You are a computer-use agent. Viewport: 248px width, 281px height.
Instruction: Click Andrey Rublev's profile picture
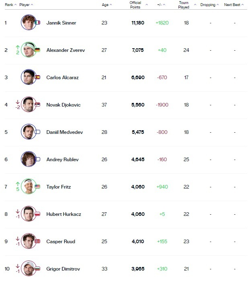(28, 159)
